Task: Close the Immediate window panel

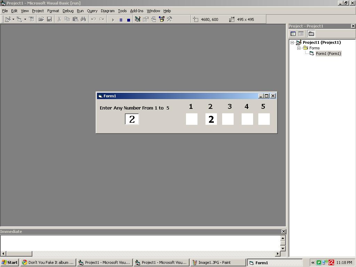Action: point(284,231)
